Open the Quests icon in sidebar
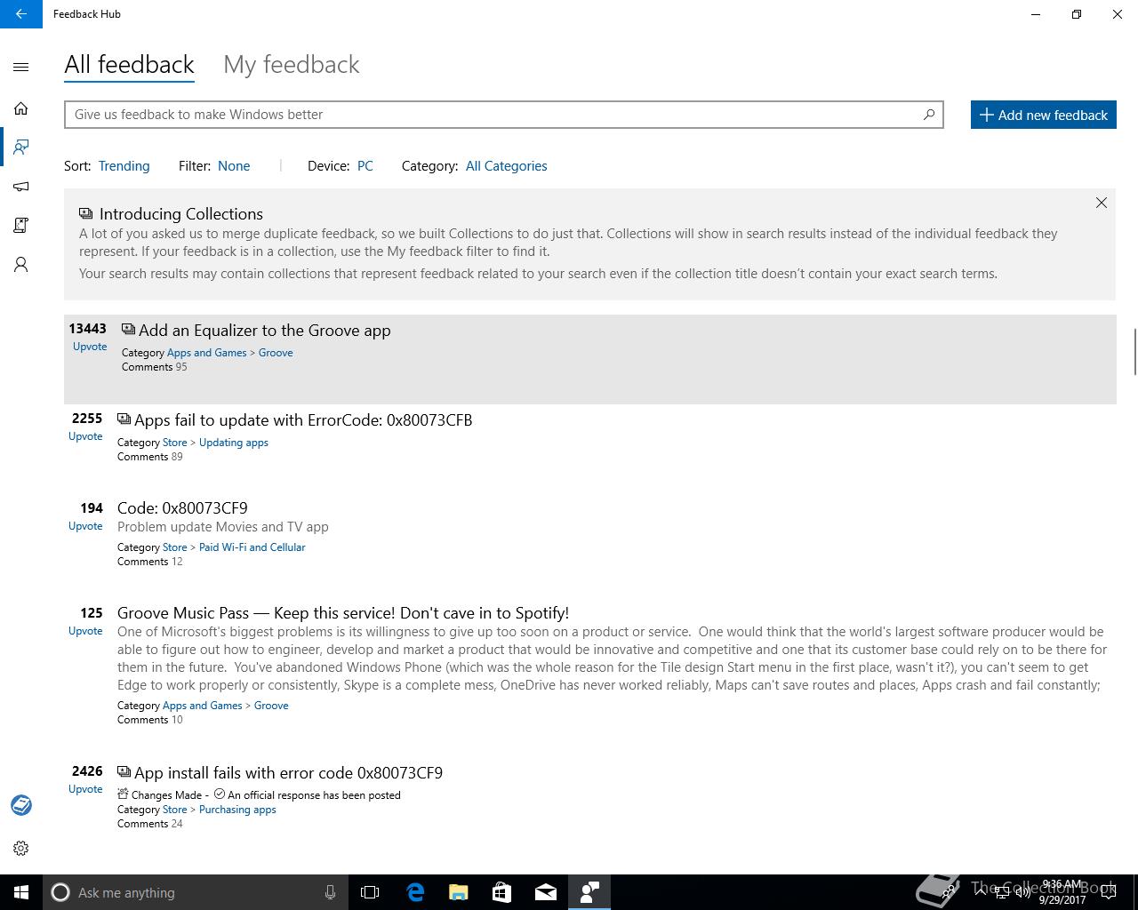 click(21, 226)
